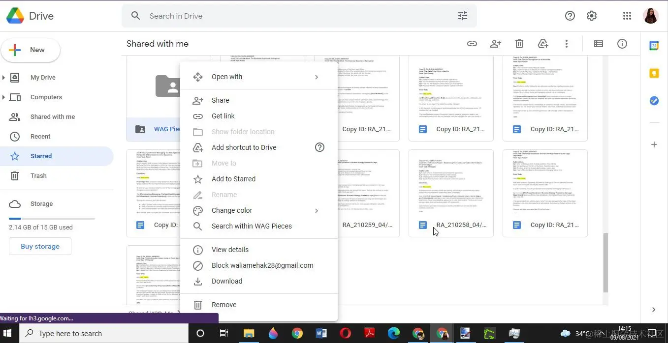Choose Add to Starred
Screen dimensions: 668x343
259,179
